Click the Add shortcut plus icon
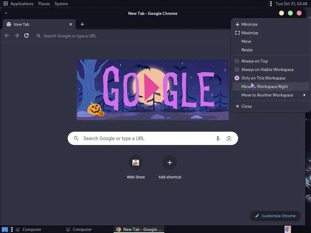This screenshot has height=233, width=311. 169,163
